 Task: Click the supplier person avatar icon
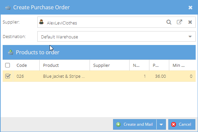pyautogui.click(x=41, y=22)
